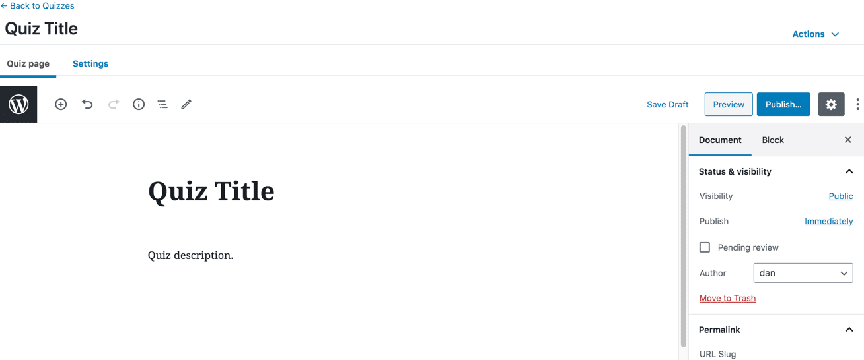Select the pencil Tools icon

pyautogui.click(x=186, y=104)
